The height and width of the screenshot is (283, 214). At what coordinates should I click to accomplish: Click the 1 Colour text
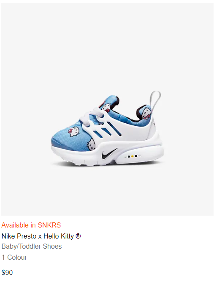[x=14, y=257]
